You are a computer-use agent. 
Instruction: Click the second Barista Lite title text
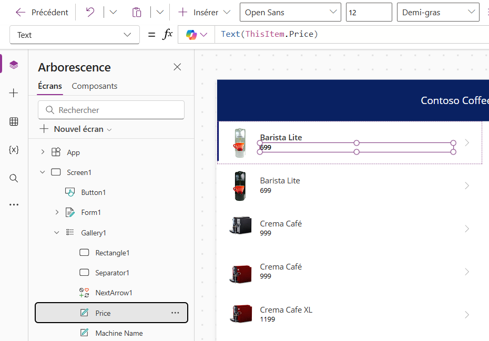point(280,180)
